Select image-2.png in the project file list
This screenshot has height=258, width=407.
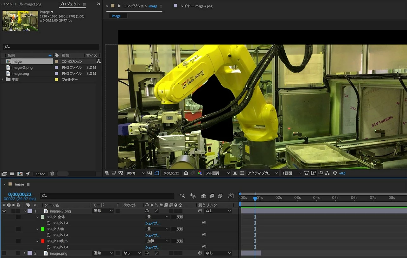pos(22,68)
